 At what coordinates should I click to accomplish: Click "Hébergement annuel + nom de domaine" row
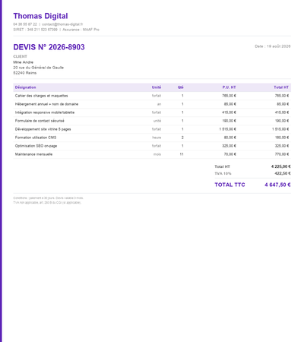click(152, 104)
